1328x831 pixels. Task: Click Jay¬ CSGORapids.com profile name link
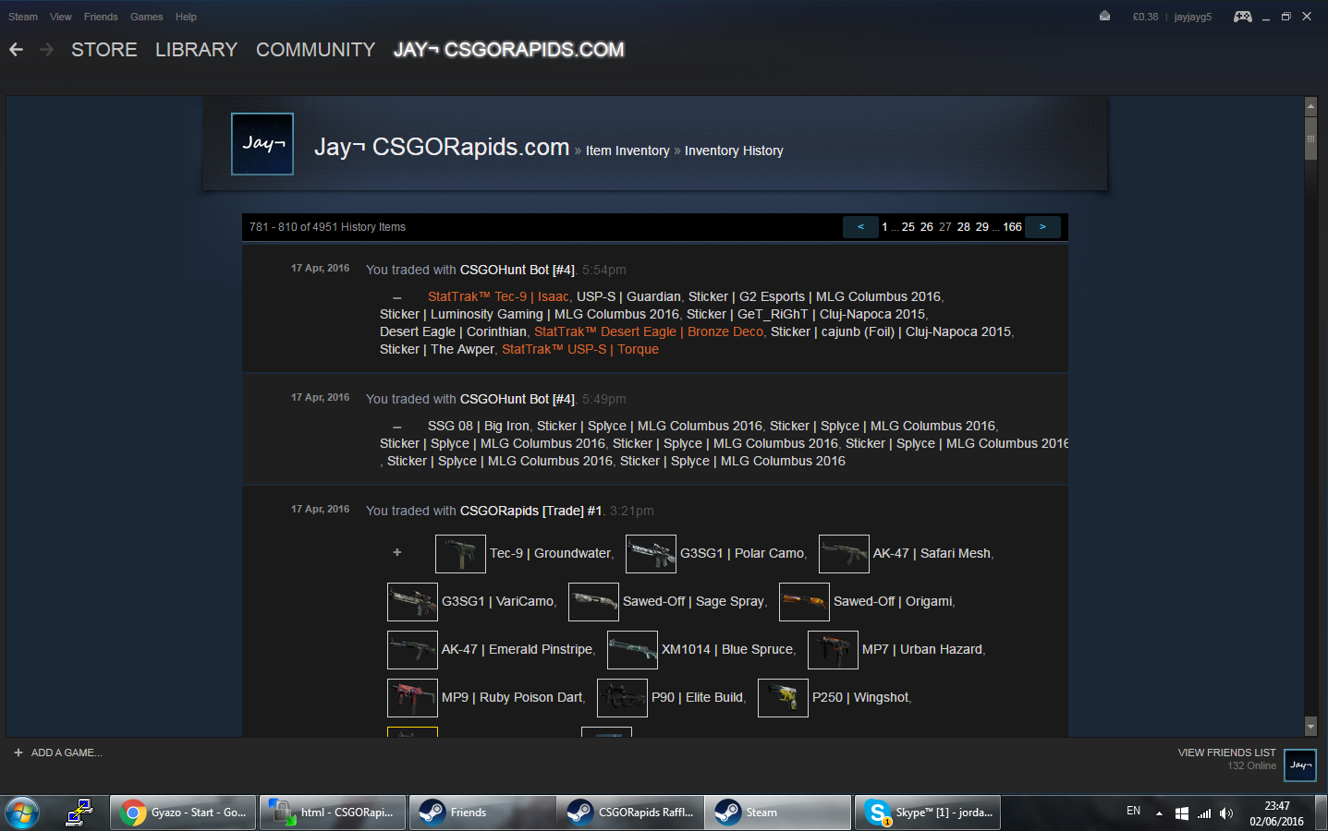(442, 147)
